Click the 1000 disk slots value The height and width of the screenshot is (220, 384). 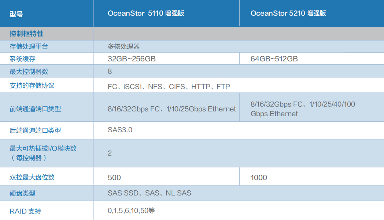click(259, 178)
